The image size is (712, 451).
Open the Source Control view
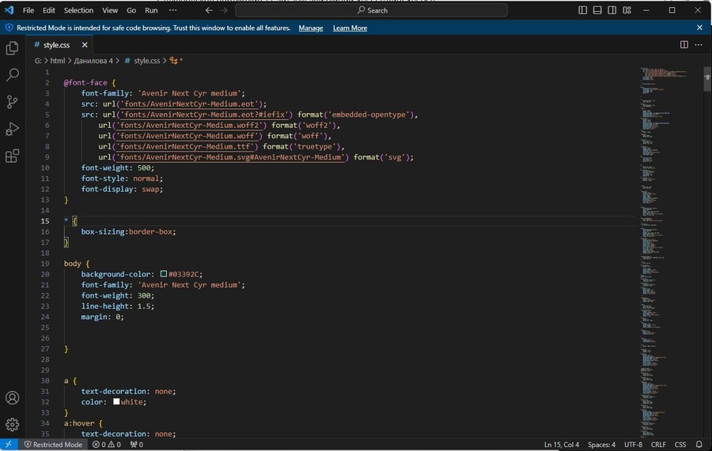coord(12,102)
